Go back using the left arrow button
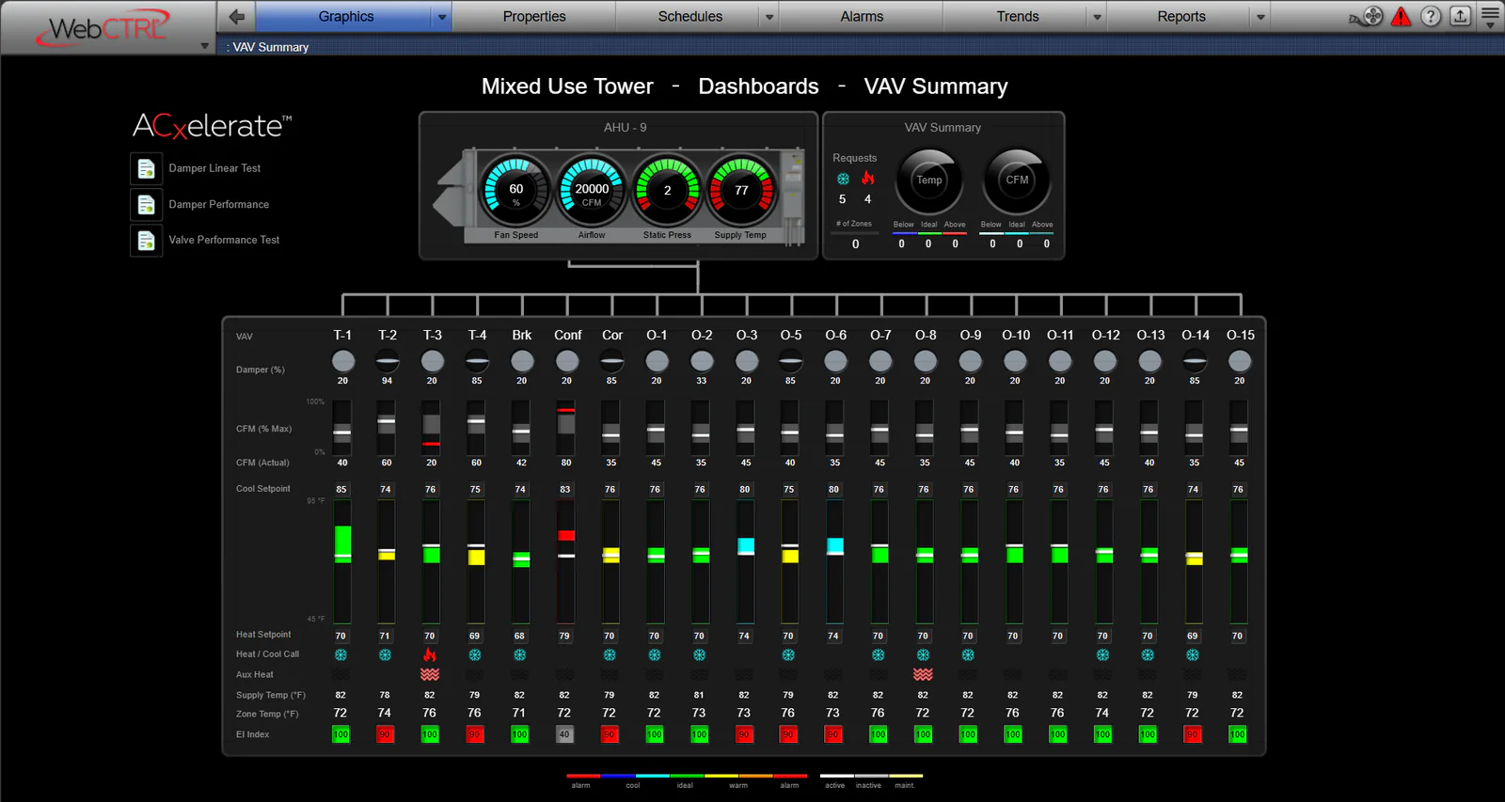Image resolution: width=1505 pixels, height=802 pixels. [236, 16]
